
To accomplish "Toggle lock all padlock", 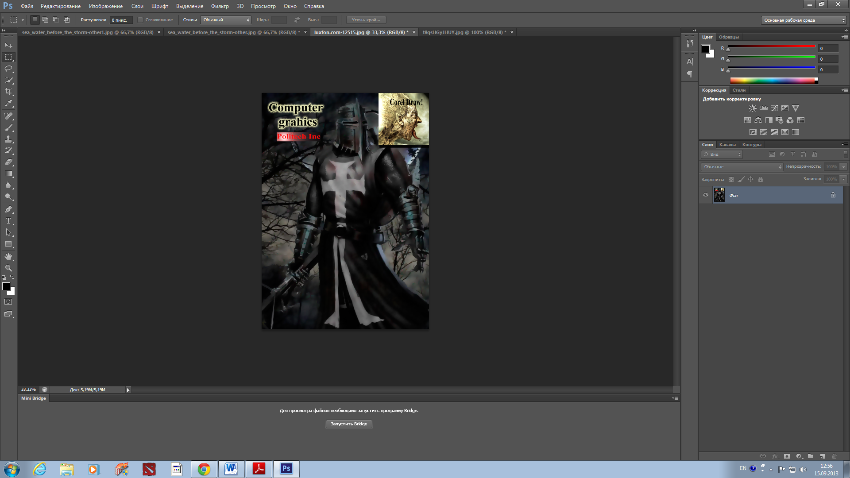I will pos(761,179).
